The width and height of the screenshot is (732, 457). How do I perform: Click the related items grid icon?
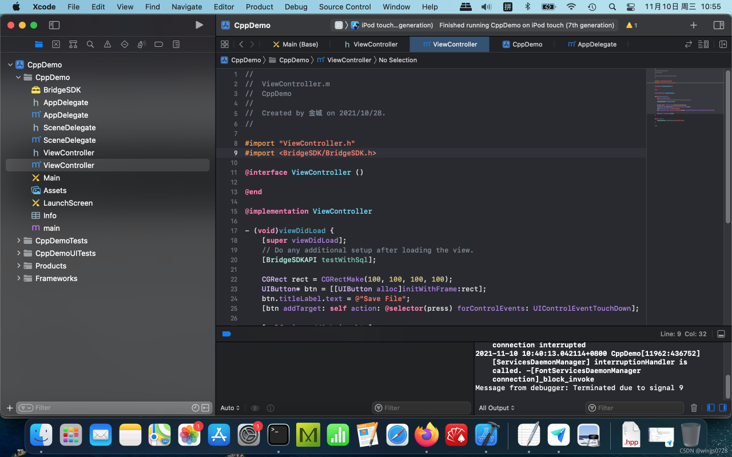click(x=225, y=45)
